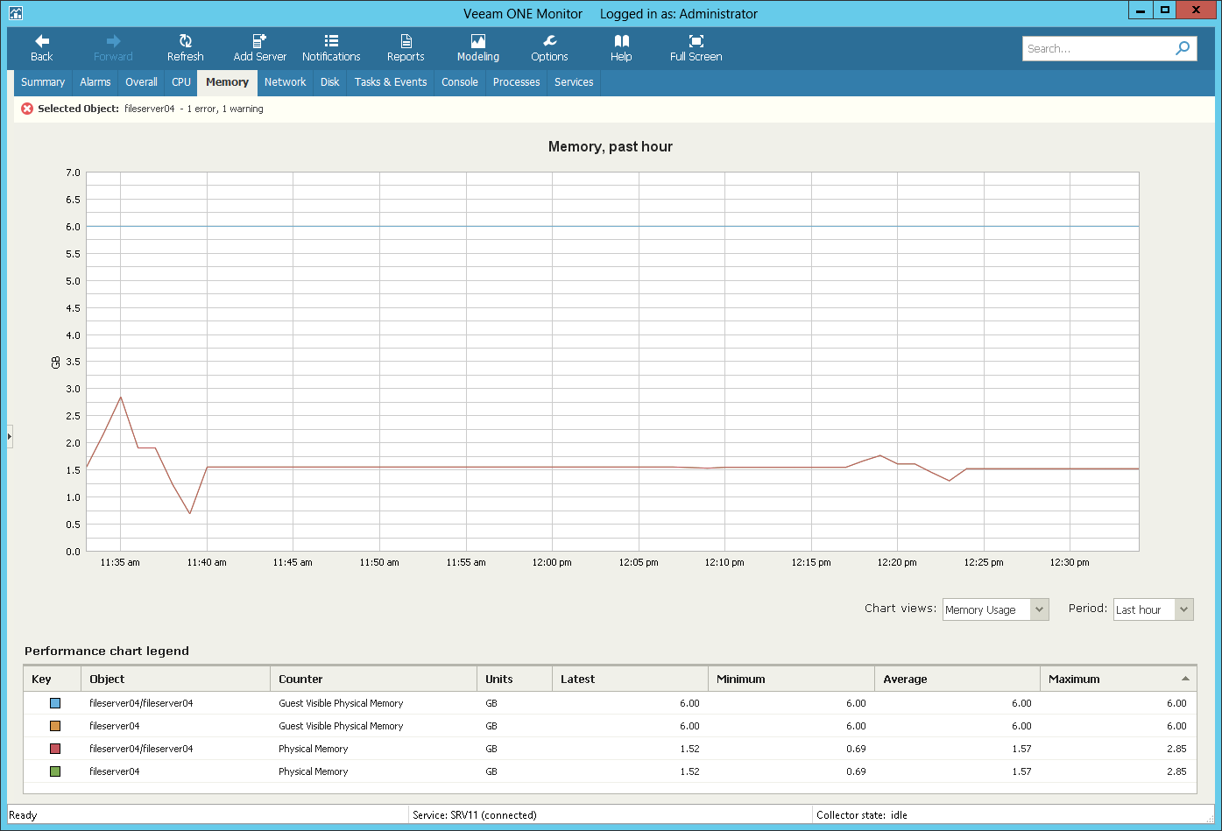Go Back using the arrow icon
Viewport: 1222px width, 831px height.
[x=42, y=41]
